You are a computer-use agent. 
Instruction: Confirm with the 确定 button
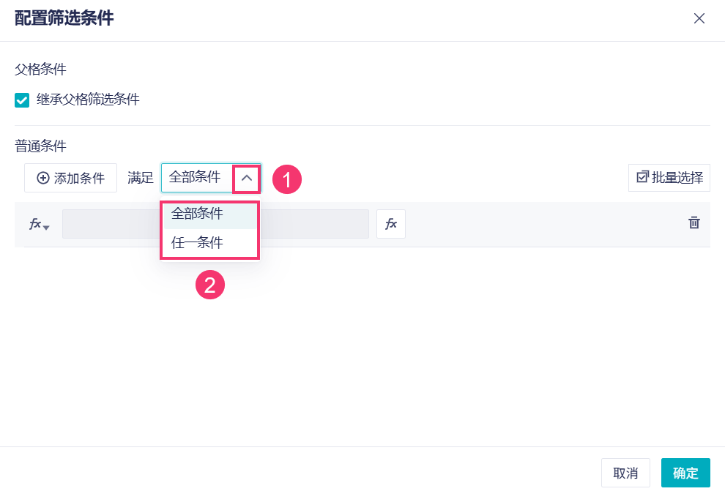pyautogui.click(x=685, y=473)
